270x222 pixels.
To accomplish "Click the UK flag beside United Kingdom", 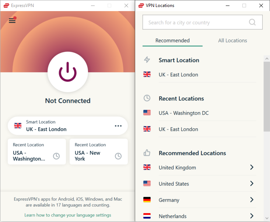I will click(x=147, y=167).
